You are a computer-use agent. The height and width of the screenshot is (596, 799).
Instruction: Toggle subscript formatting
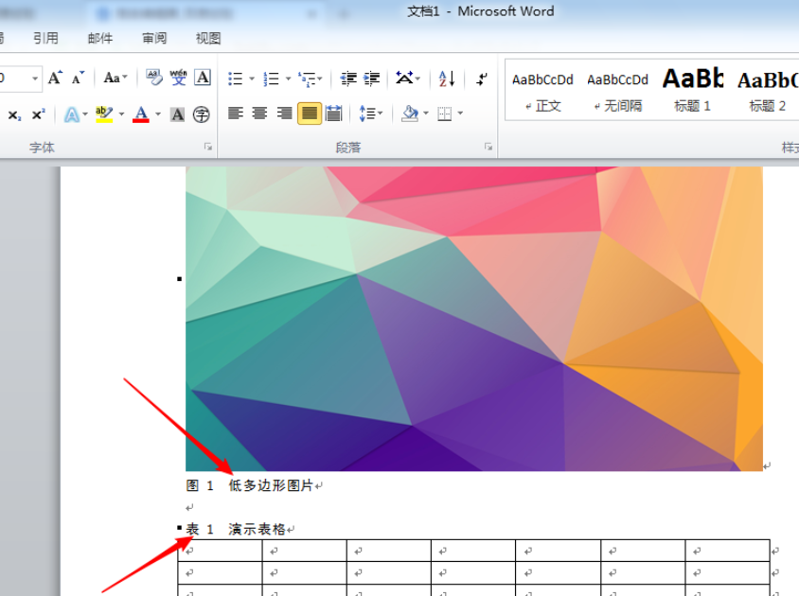click(x=14, y=114)
